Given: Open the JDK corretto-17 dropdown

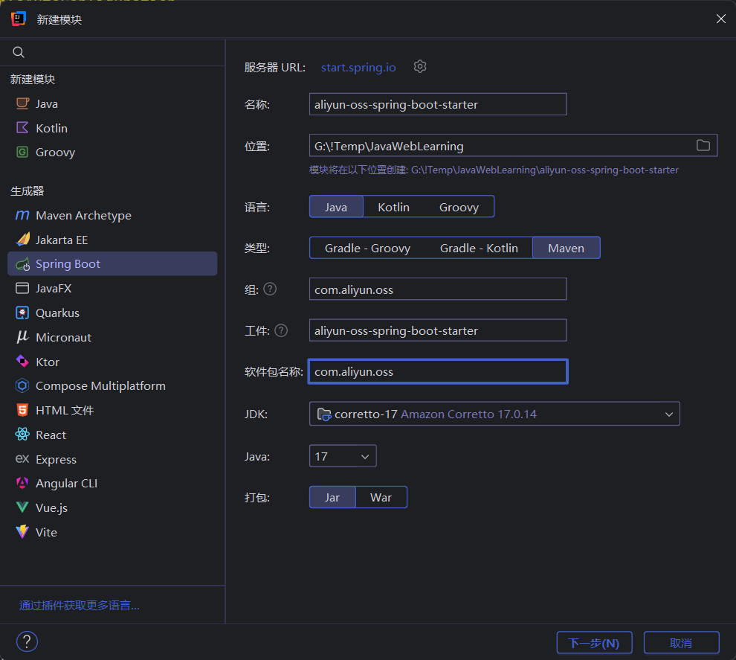Looking at the screenshot, I should tap(494, 414).
